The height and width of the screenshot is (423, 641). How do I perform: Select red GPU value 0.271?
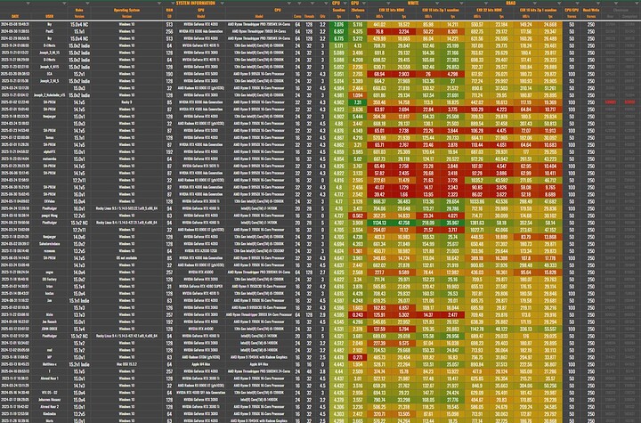click(358, 357)
